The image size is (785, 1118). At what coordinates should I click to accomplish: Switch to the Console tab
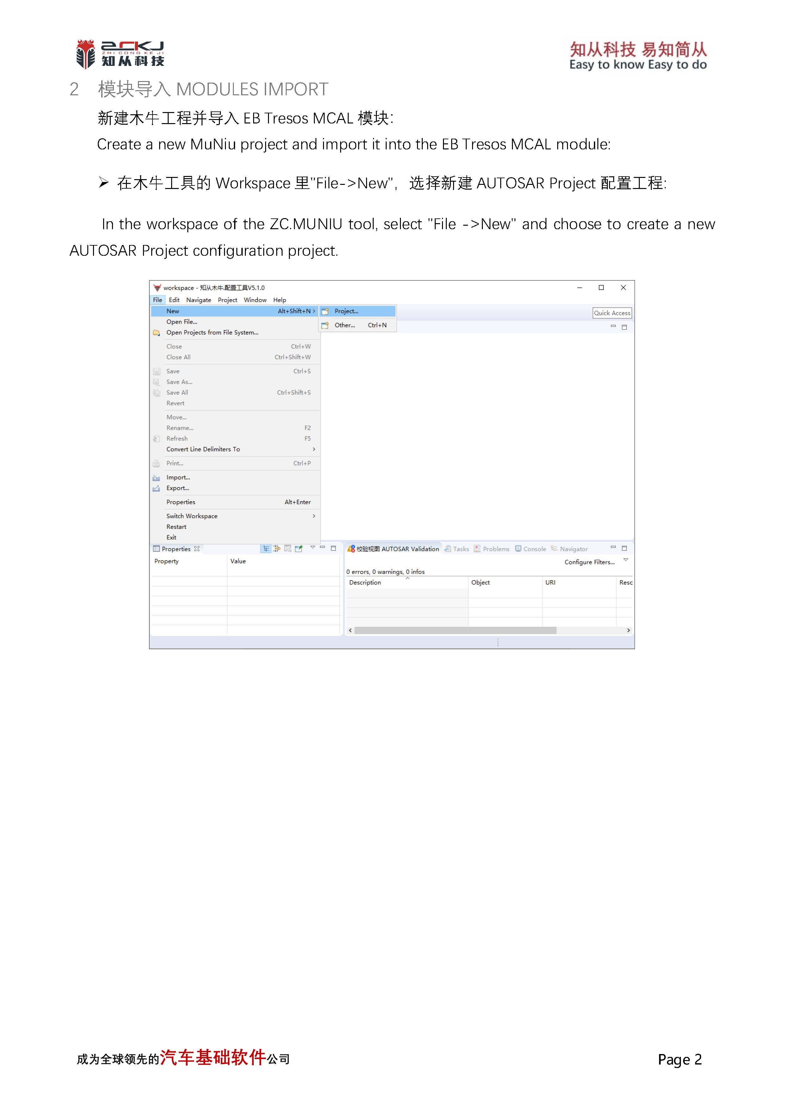531,549
